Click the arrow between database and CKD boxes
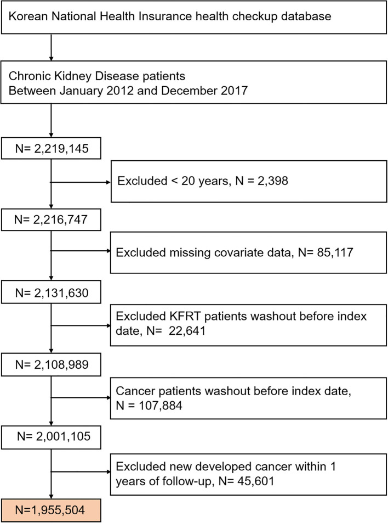This screenshot has height=523, width=388. [x=51, y=47]
